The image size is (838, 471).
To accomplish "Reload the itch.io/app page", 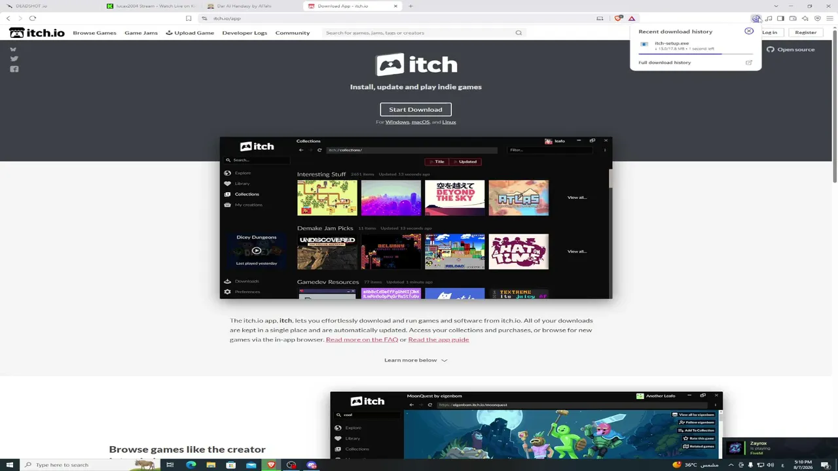I will point(32,18).
